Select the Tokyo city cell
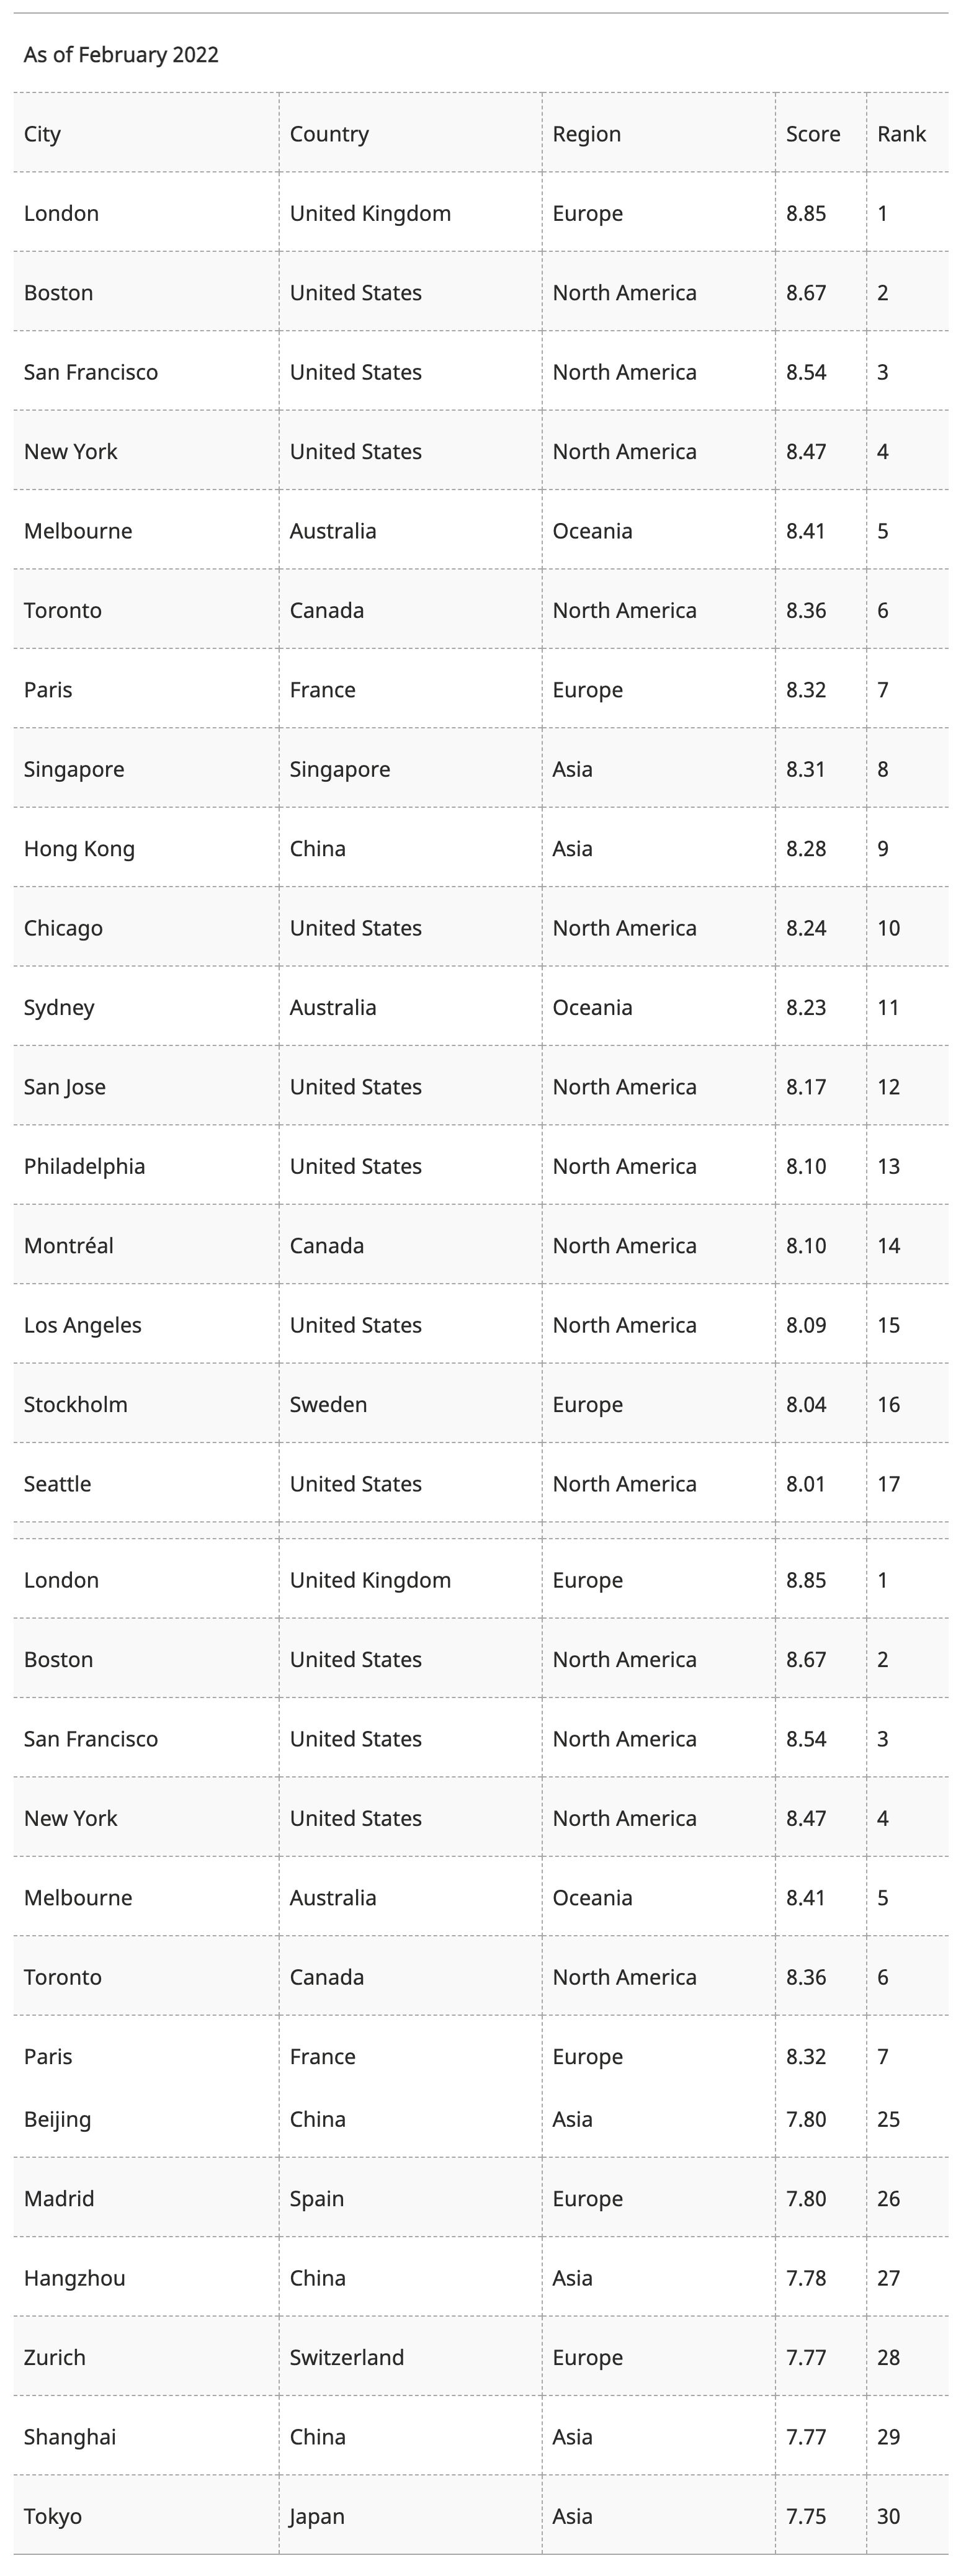Viewport: 961px width, 2576px height. [x=53, y=2515]
